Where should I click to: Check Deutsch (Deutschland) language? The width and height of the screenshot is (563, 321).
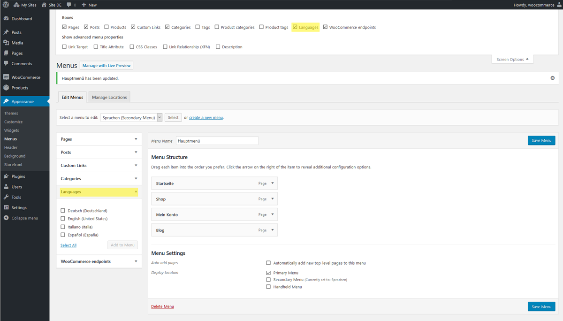[63, 211]
